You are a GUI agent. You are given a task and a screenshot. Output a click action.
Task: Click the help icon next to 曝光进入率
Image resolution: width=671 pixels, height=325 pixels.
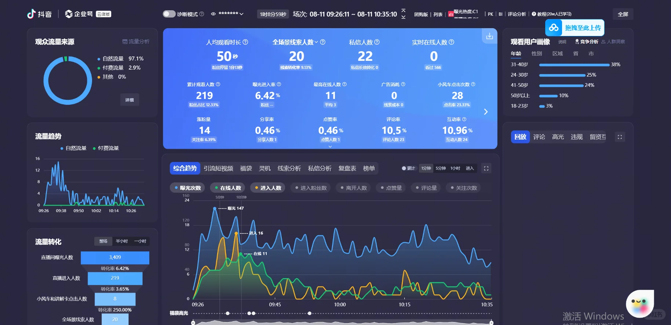[x=279, y=84]
